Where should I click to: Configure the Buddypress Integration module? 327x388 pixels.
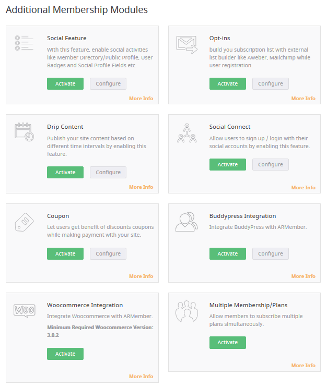pos(271,253)
